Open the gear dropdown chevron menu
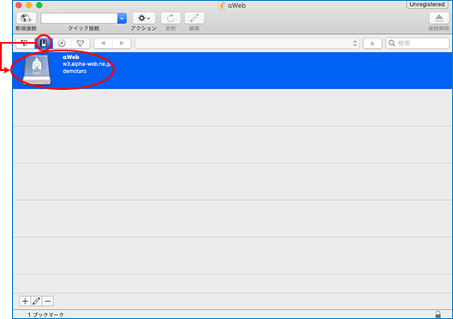The image size is (453, 319). [148, 19]
